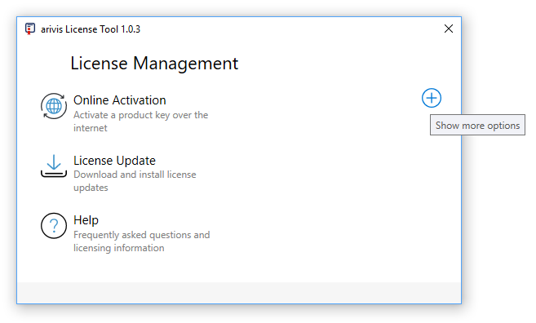Image resolution: width=536 pixels, height=323 pixels.
Task: Click the License Update download arrow icon
Action: (x=54, y=166)
